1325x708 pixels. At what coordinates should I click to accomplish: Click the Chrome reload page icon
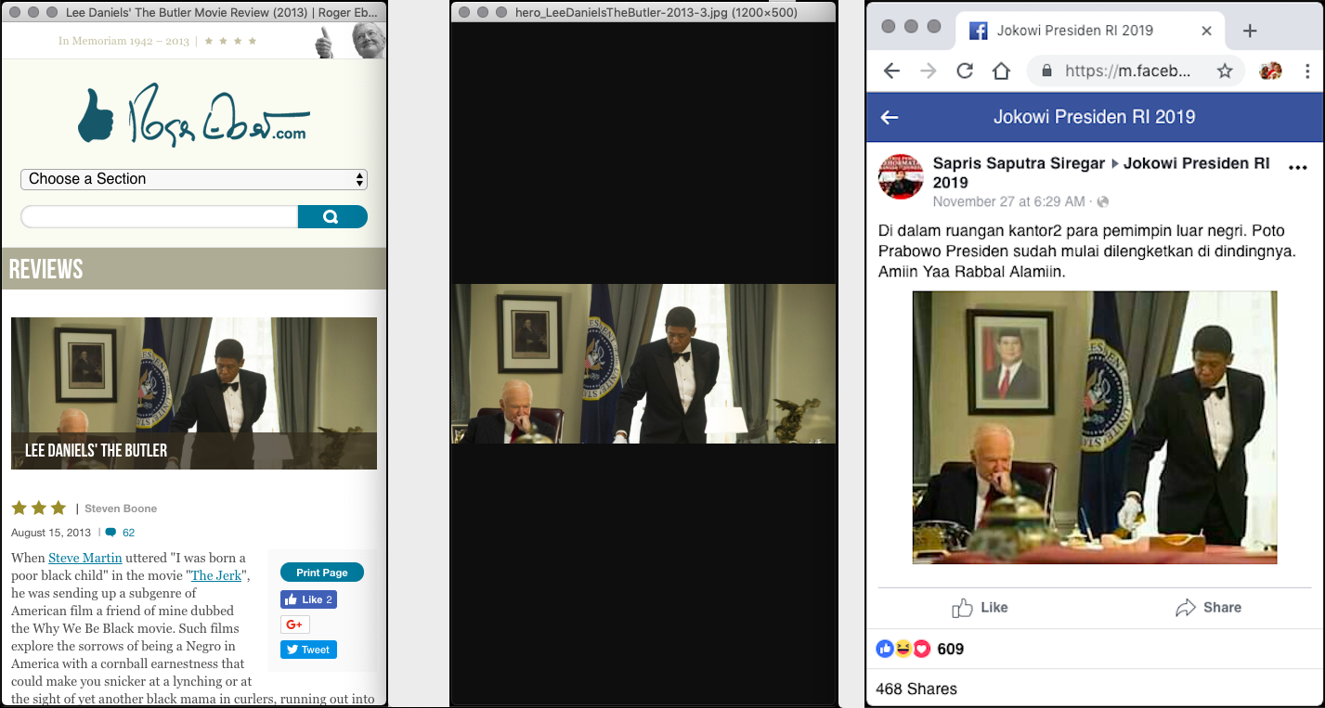tap(965, 71)
